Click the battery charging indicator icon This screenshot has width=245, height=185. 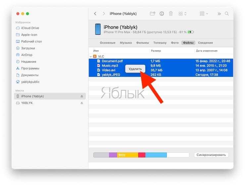190,32
